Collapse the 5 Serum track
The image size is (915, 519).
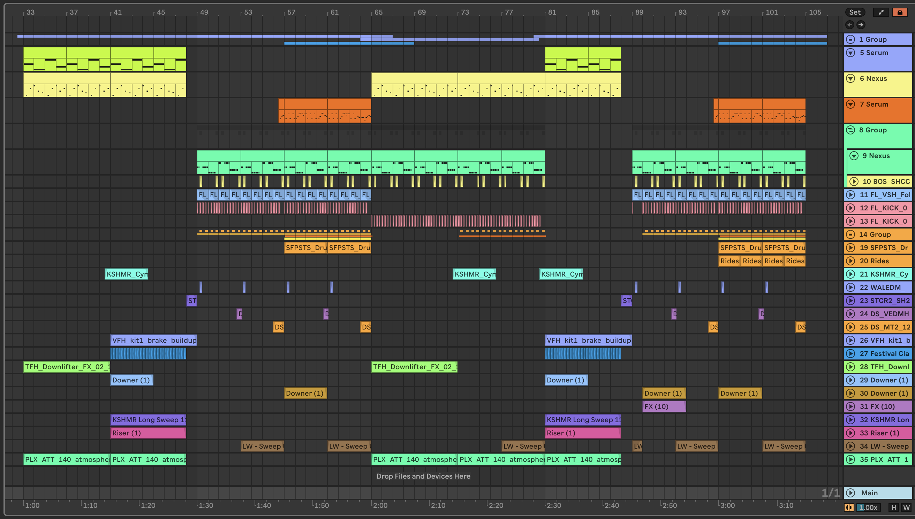851,53
